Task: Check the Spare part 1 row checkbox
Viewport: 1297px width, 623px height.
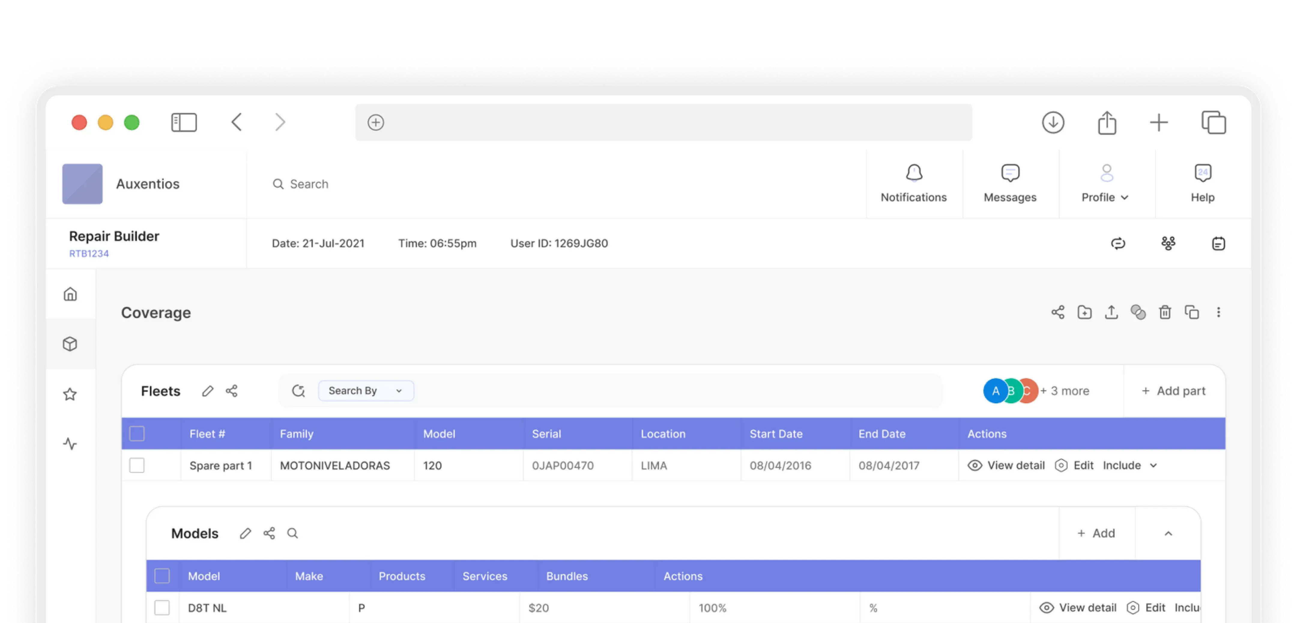Action: coord(137,465)
